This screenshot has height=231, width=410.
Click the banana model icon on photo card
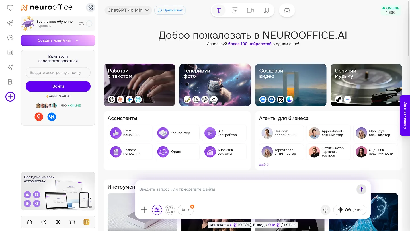(187, 99)
